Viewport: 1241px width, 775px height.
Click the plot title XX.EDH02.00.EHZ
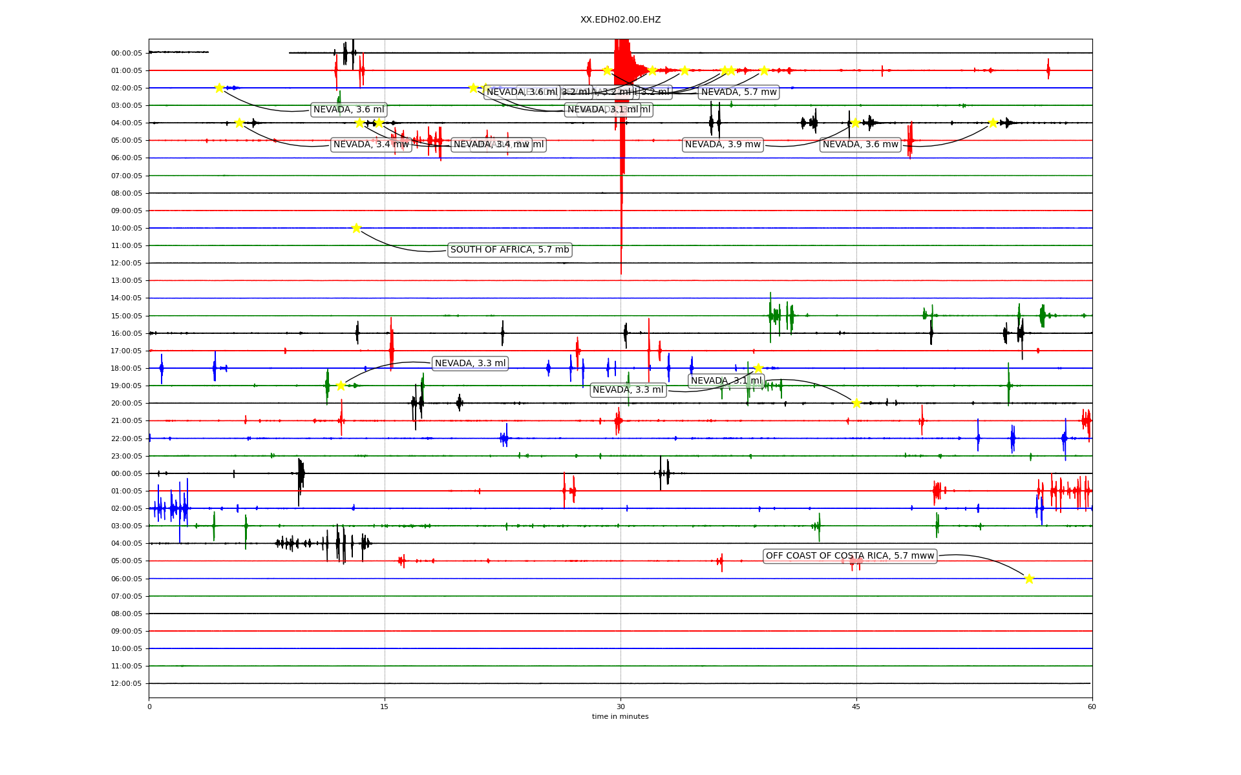pos(620,20)
